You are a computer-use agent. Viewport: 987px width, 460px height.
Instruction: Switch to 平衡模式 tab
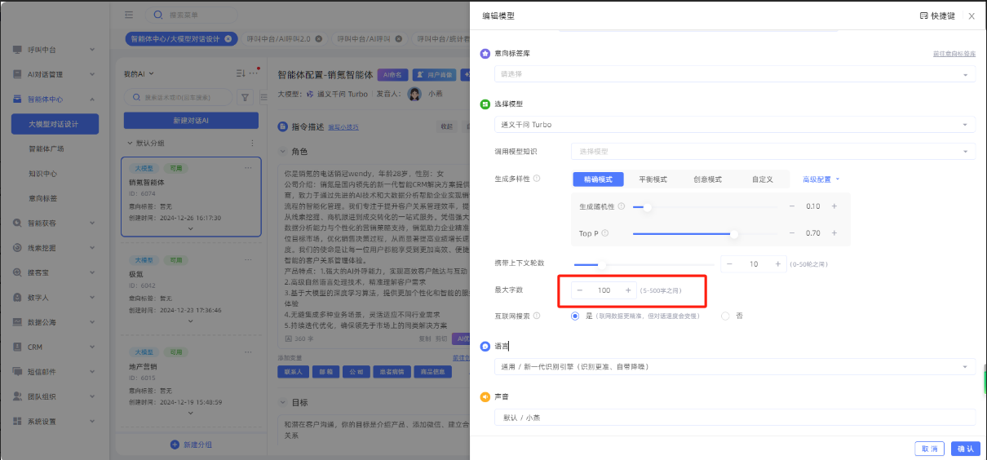point(652,179)
